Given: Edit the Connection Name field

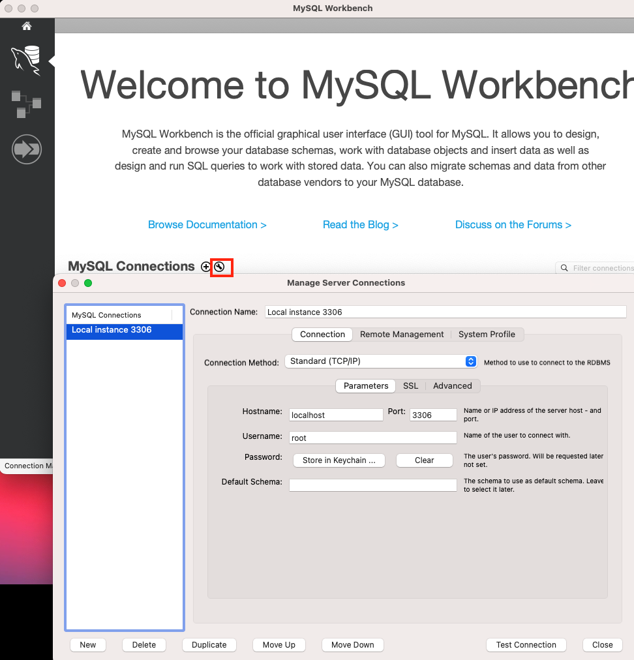Looking at the screenshot, I should coord(445,312).
